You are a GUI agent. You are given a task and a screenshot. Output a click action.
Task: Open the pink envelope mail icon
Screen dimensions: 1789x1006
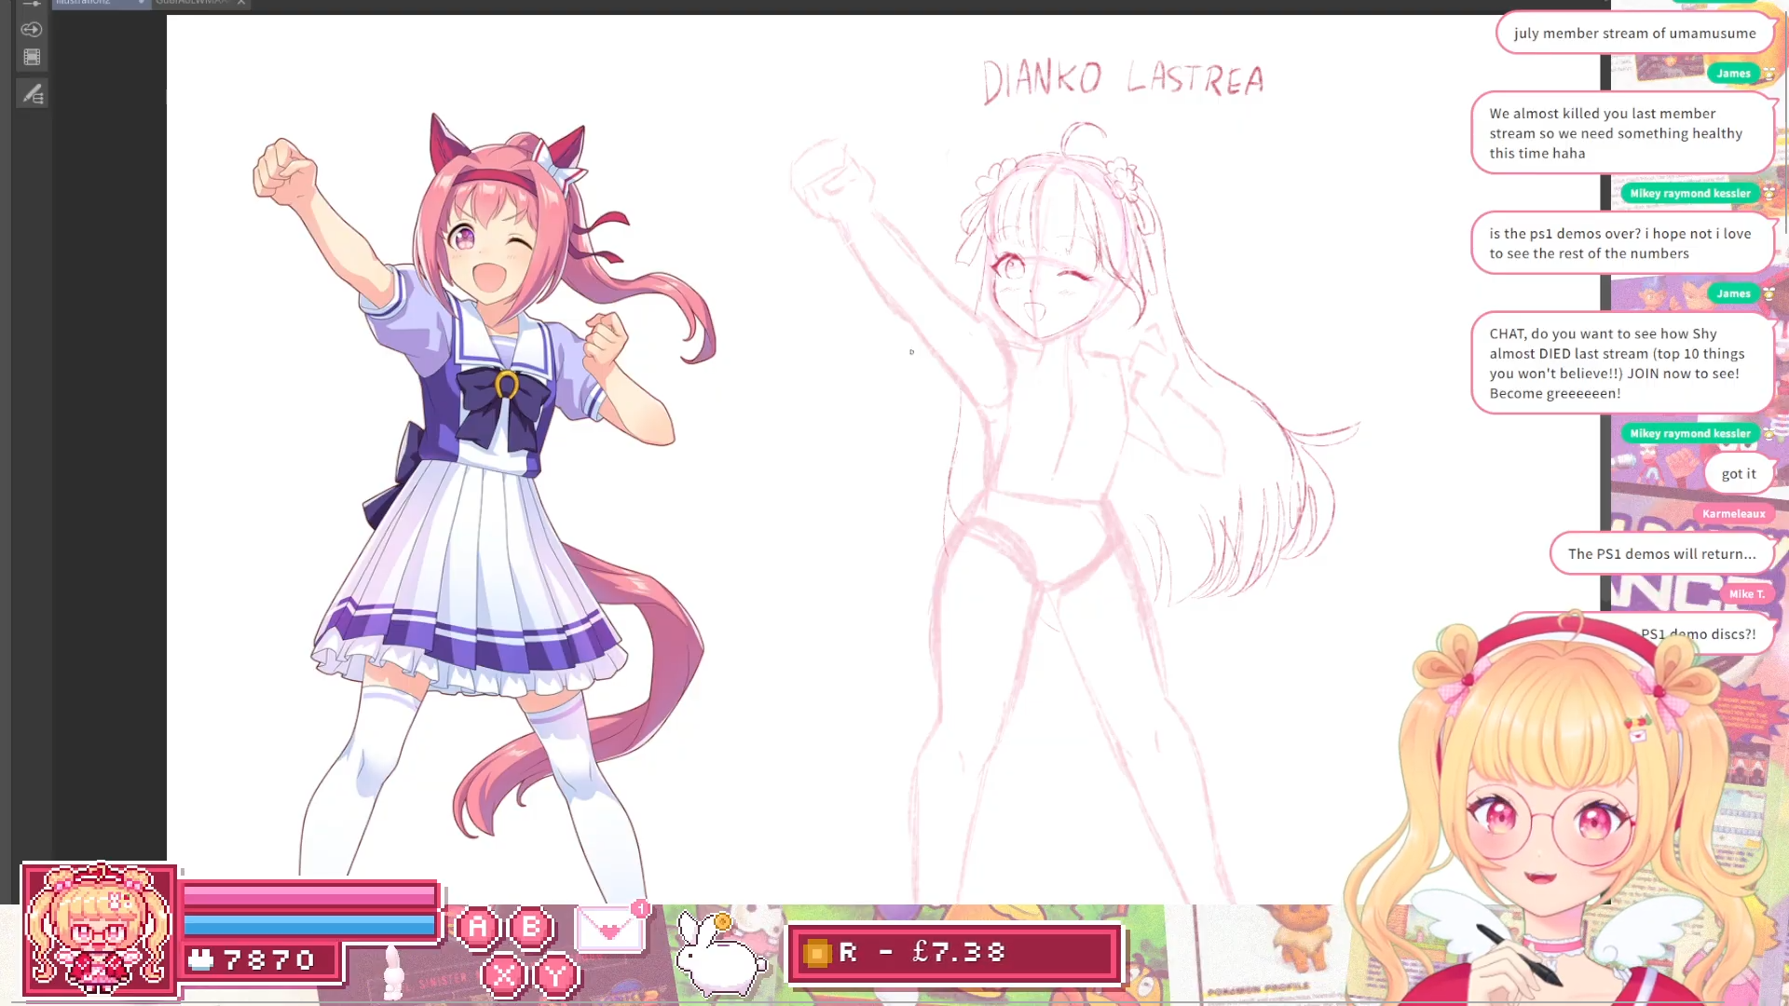(610, 930)
